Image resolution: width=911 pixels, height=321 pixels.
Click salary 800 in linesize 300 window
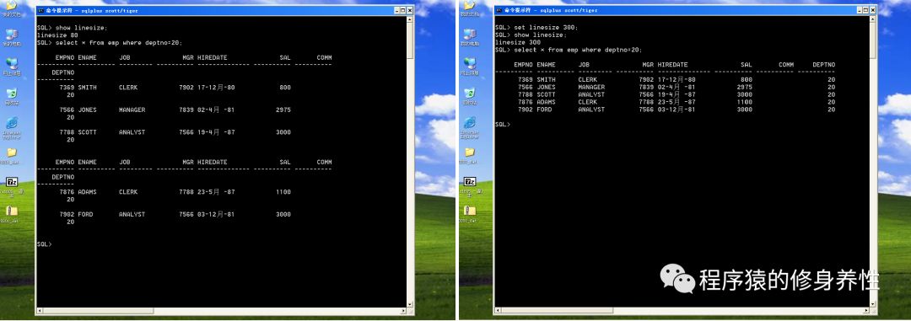tap(747, 79)
